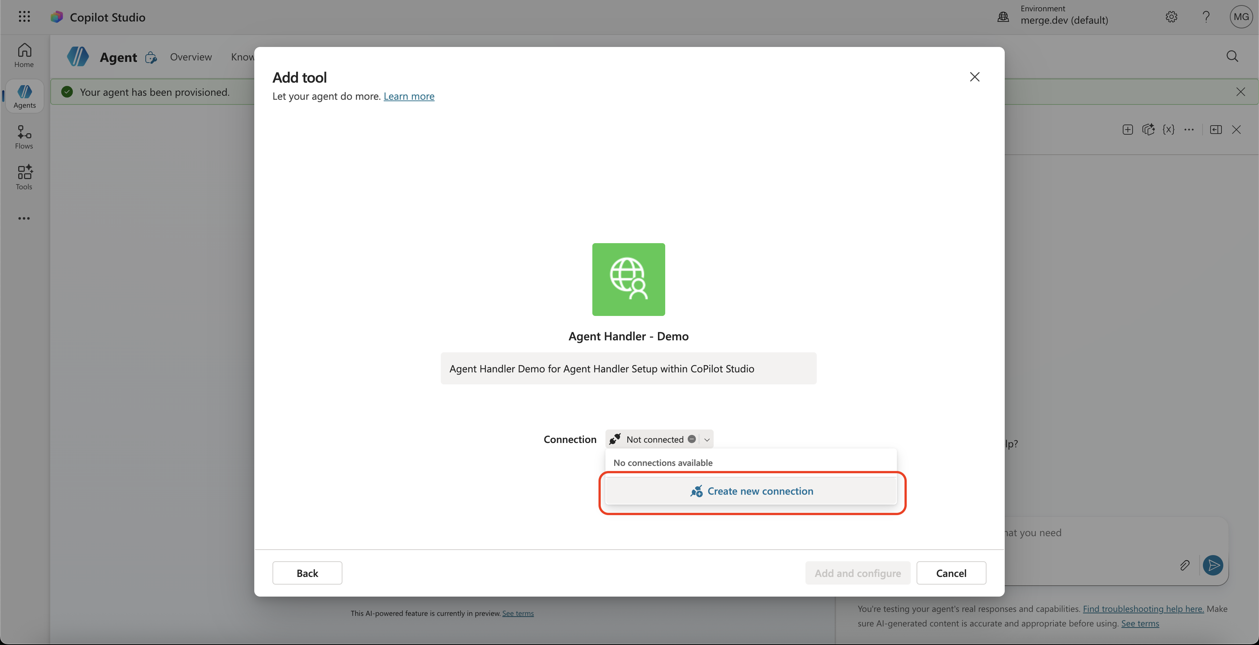The image size is (1259, 645).
Task: Click 'No connections available' text
Action: point(663,462)
